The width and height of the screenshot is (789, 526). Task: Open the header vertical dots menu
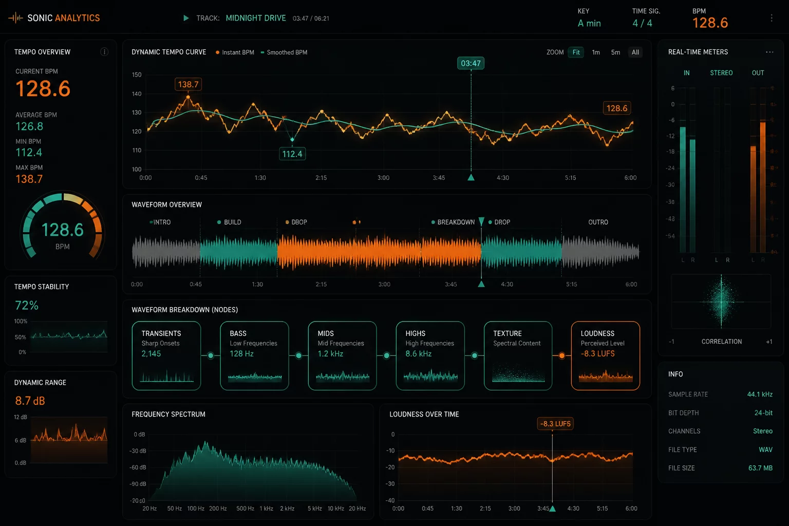point(772,18)
